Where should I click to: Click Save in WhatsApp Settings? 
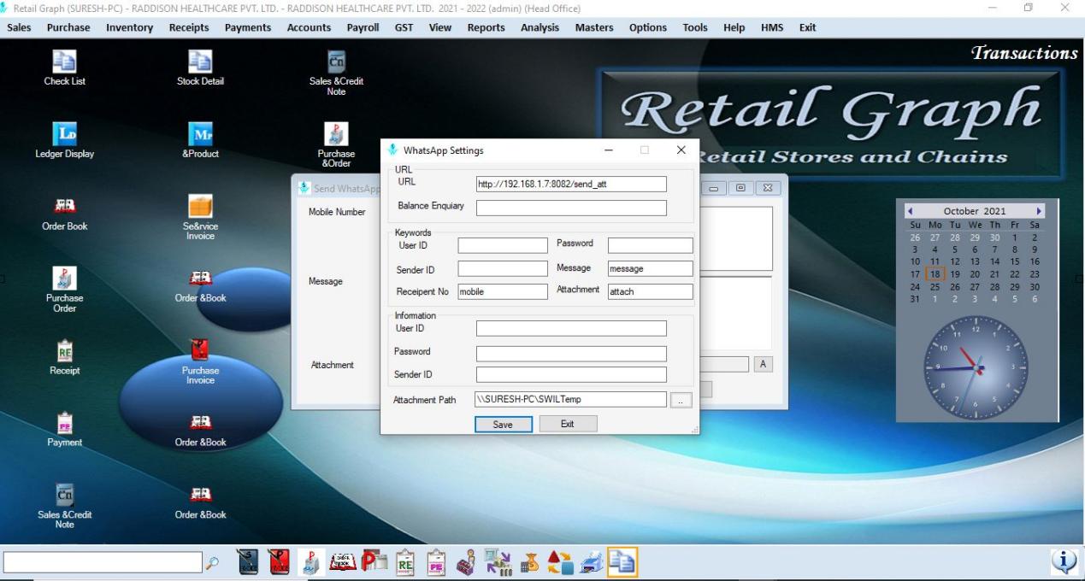(503, 425)
